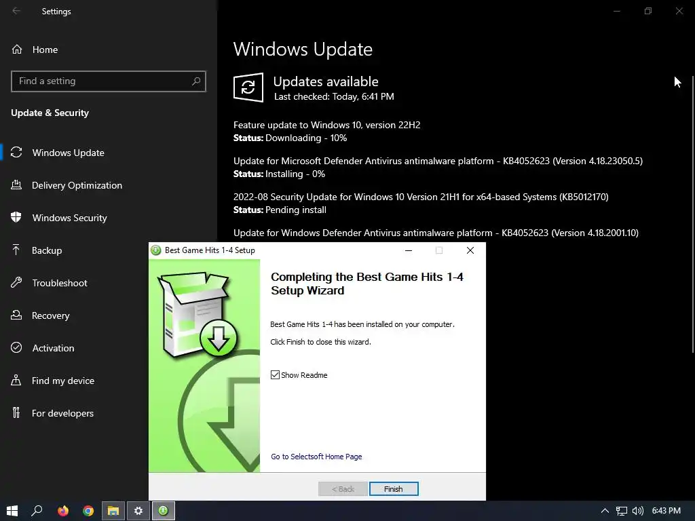The height and width of the screenshot is (521, 695).
Task: Click the Feature update to Windows 10 22H2 text
Action: point(326,125)
